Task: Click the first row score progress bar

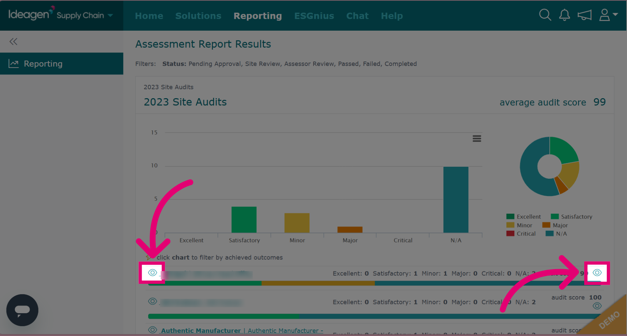Action: pos(376,283)
